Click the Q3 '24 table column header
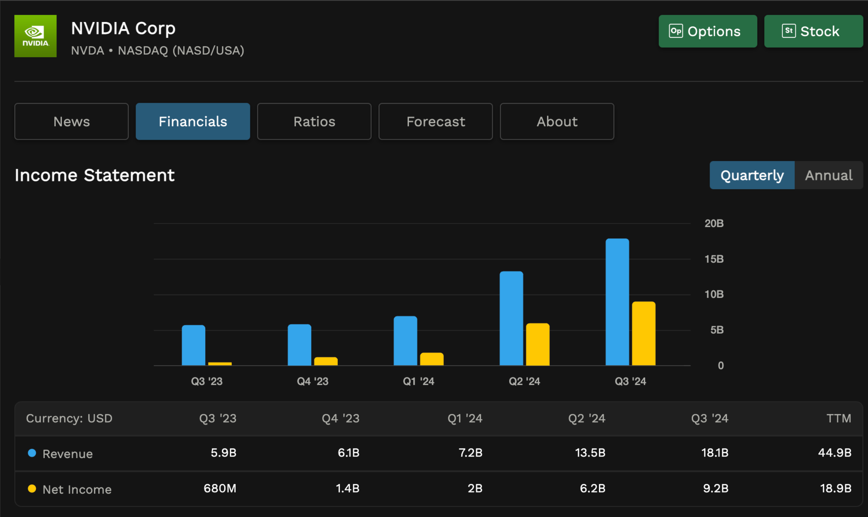 (710, 418)
